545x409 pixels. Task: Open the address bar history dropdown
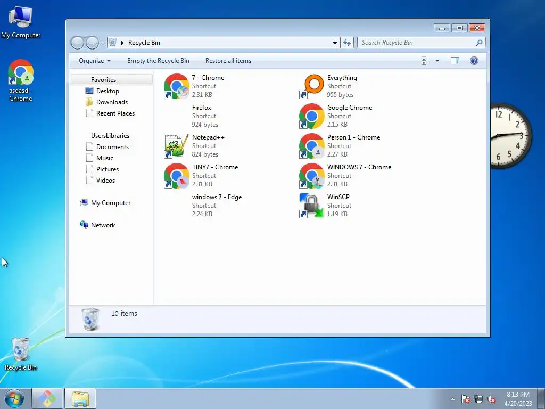pos(335,43)
